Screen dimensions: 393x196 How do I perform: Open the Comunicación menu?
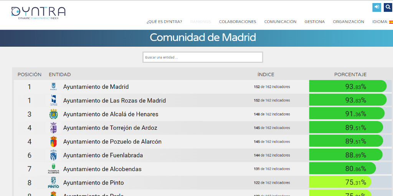click(280, 22)
